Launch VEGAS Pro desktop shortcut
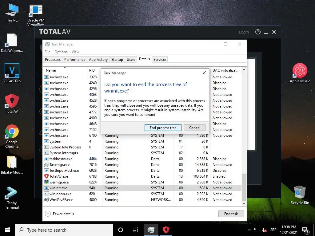 pyautogui.click(x=12, y=73)
